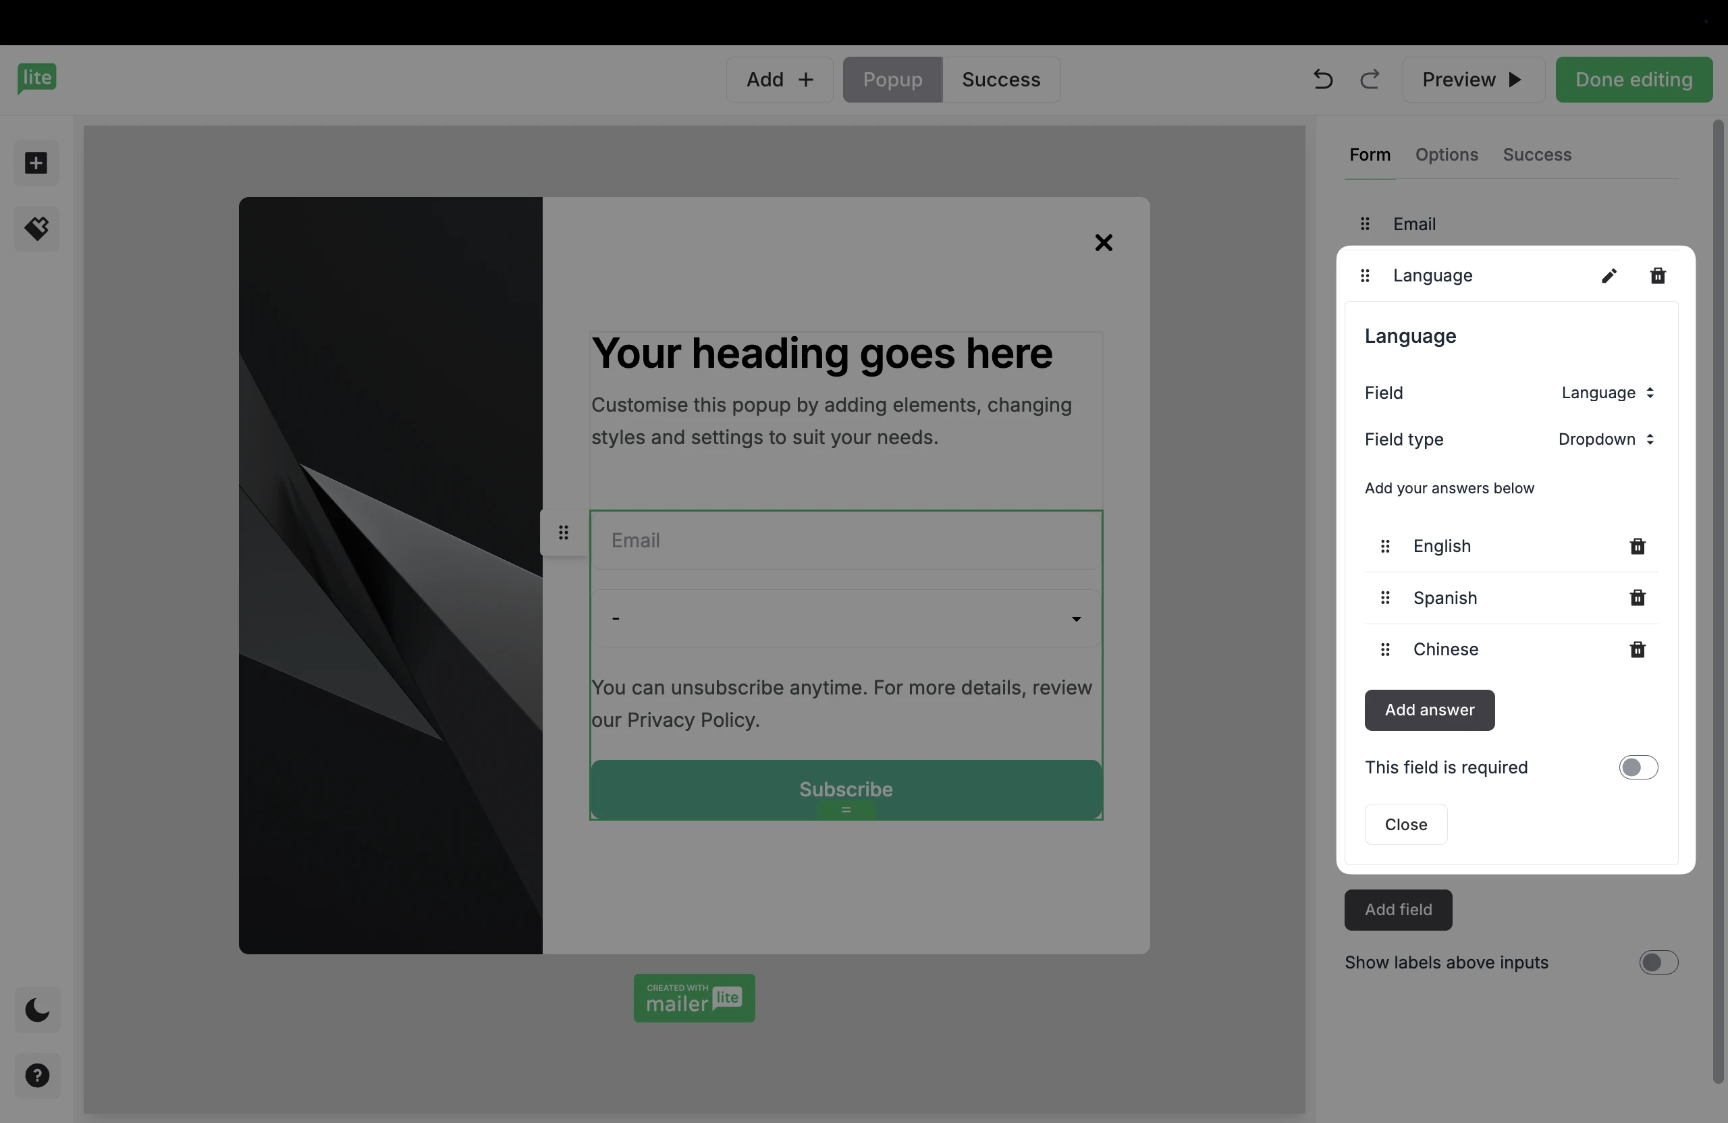
Task: Open the help question mark icon
Action: pos(37,1075)
